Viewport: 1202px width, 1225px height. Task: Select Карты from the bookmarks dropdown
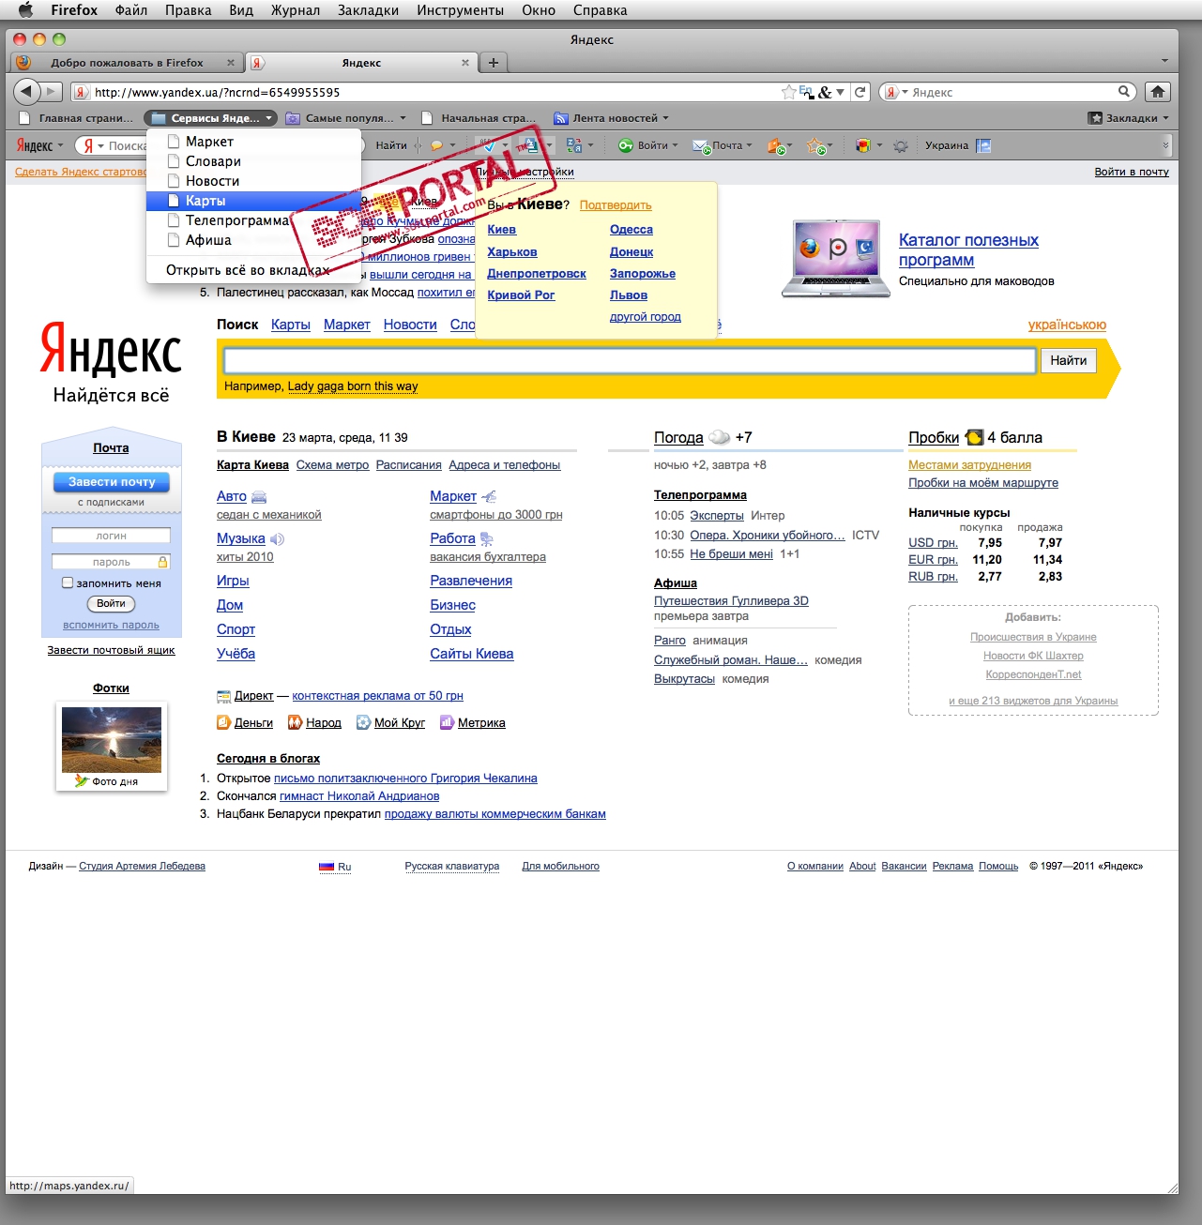click(253, 201)
